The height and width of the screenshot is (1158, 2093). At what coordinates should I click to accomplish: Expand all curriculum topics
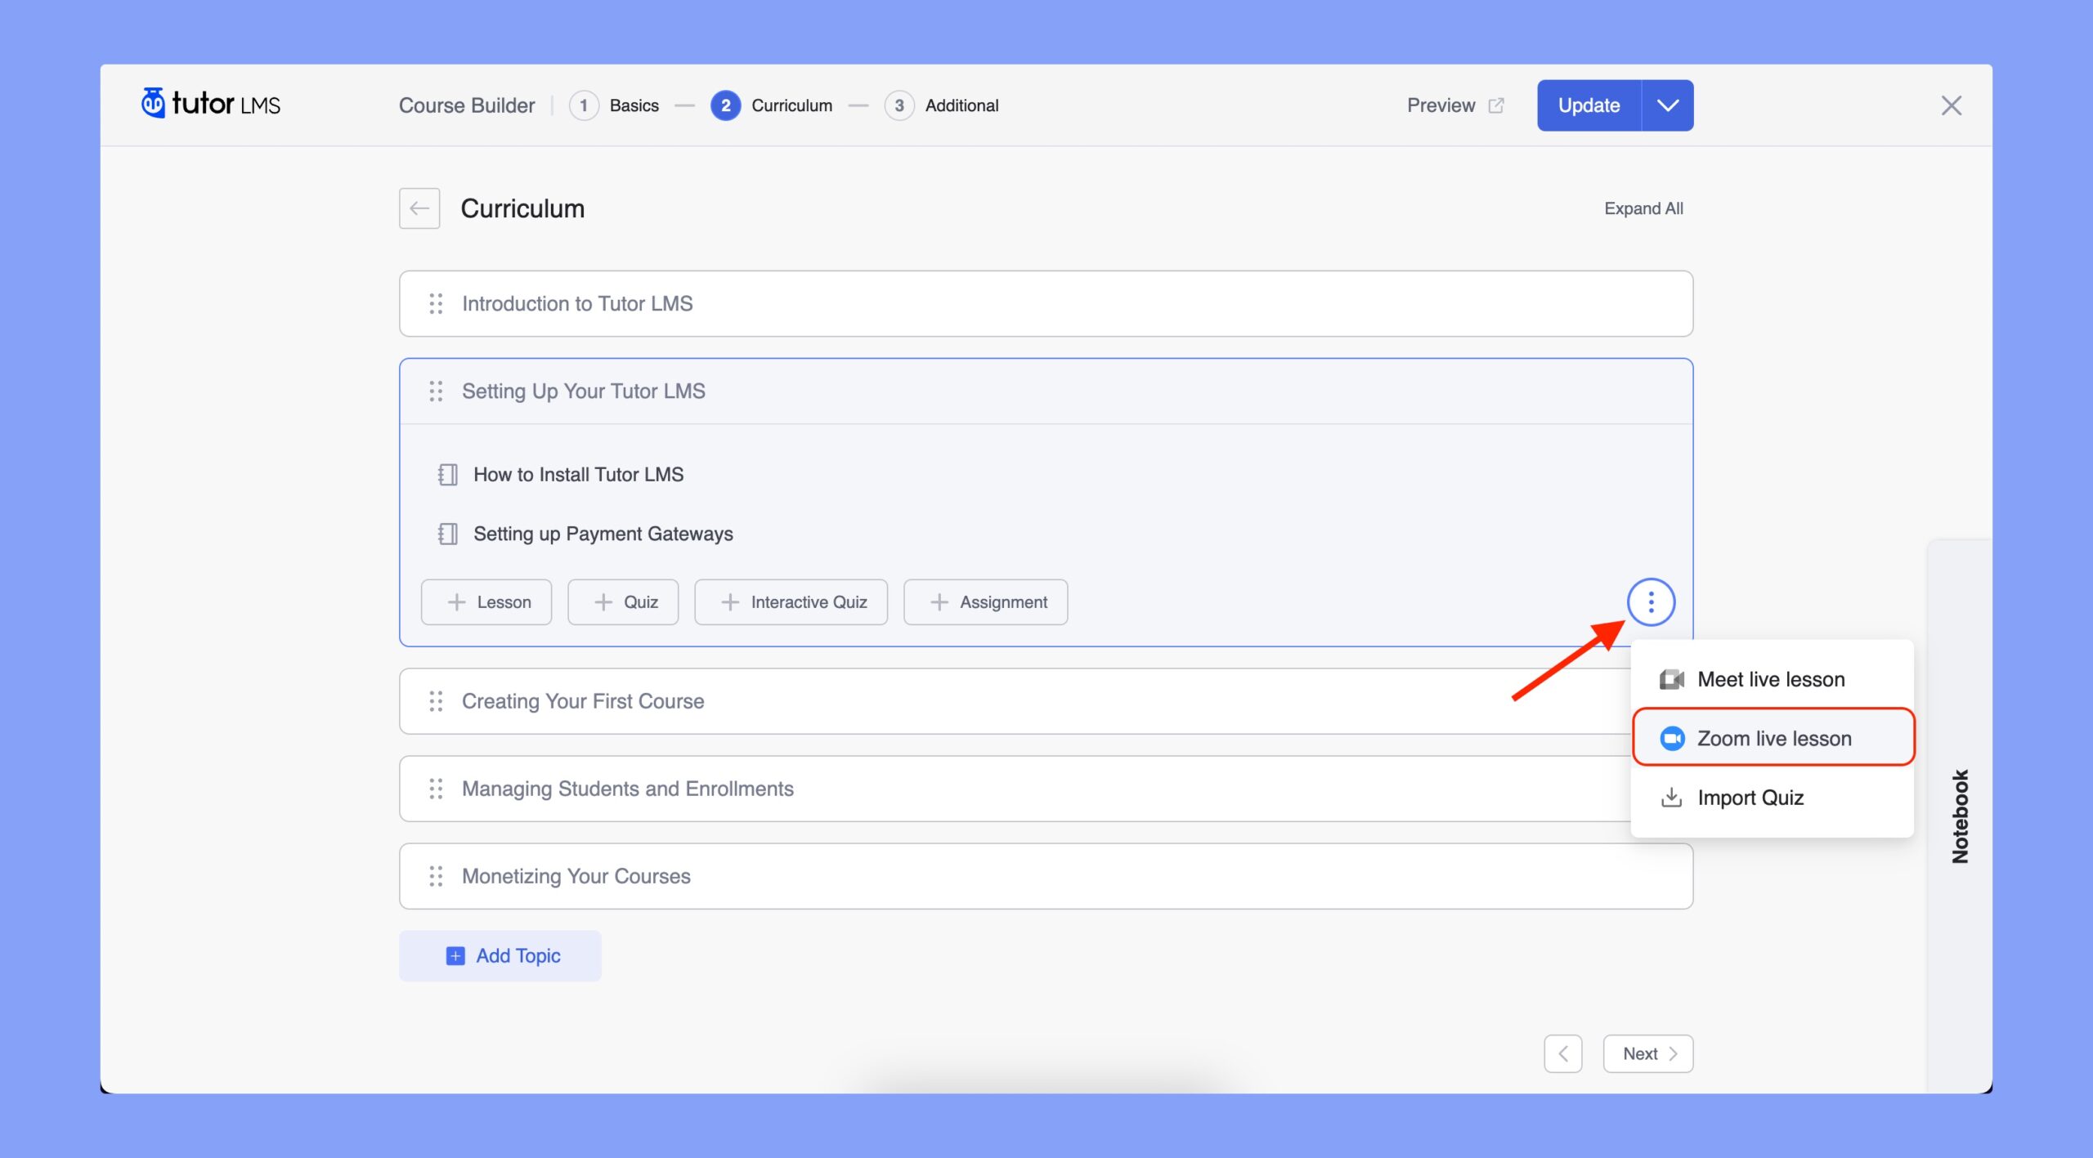click(1643, 208)
